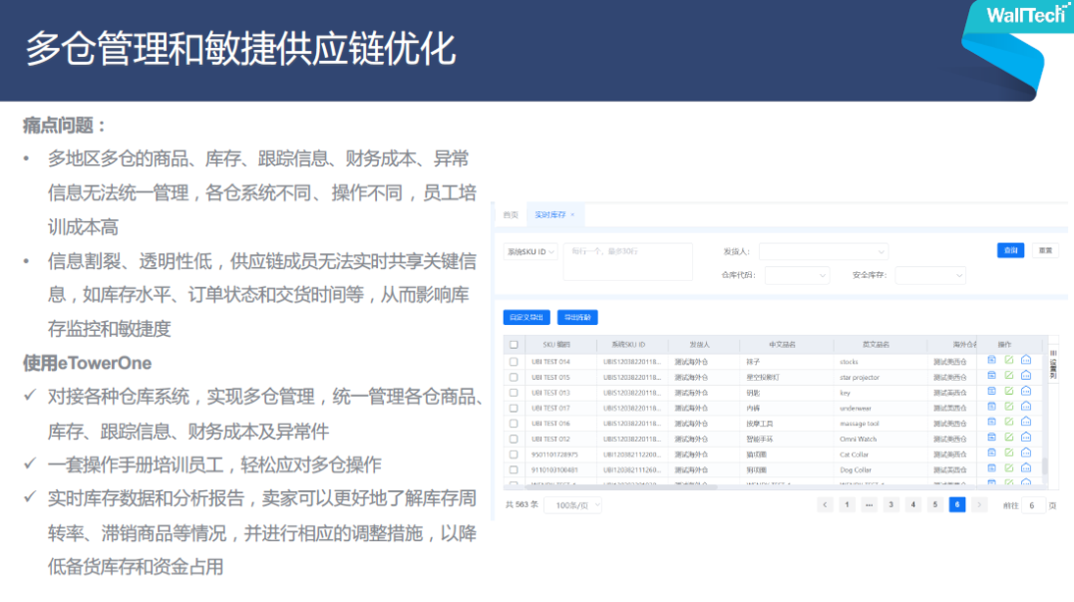Click the warehouse icon for the Cat Collar row
This screenshot has height=602, width=1074.
coord(1026,453)
